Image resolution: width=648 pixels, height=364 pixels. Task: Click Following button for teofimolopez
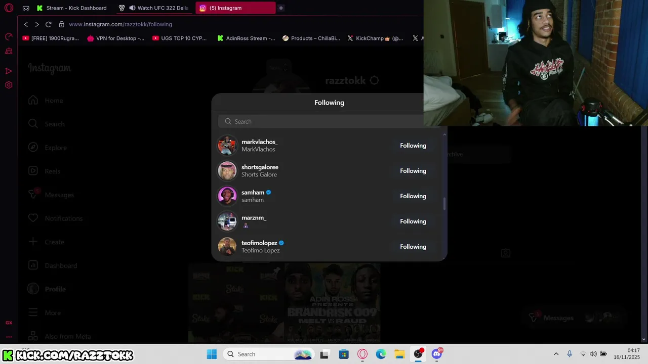413,247
